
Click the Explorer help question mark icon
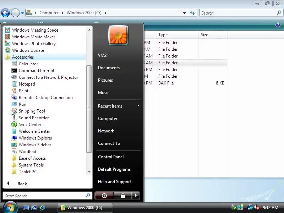click(x=278, y=25)
